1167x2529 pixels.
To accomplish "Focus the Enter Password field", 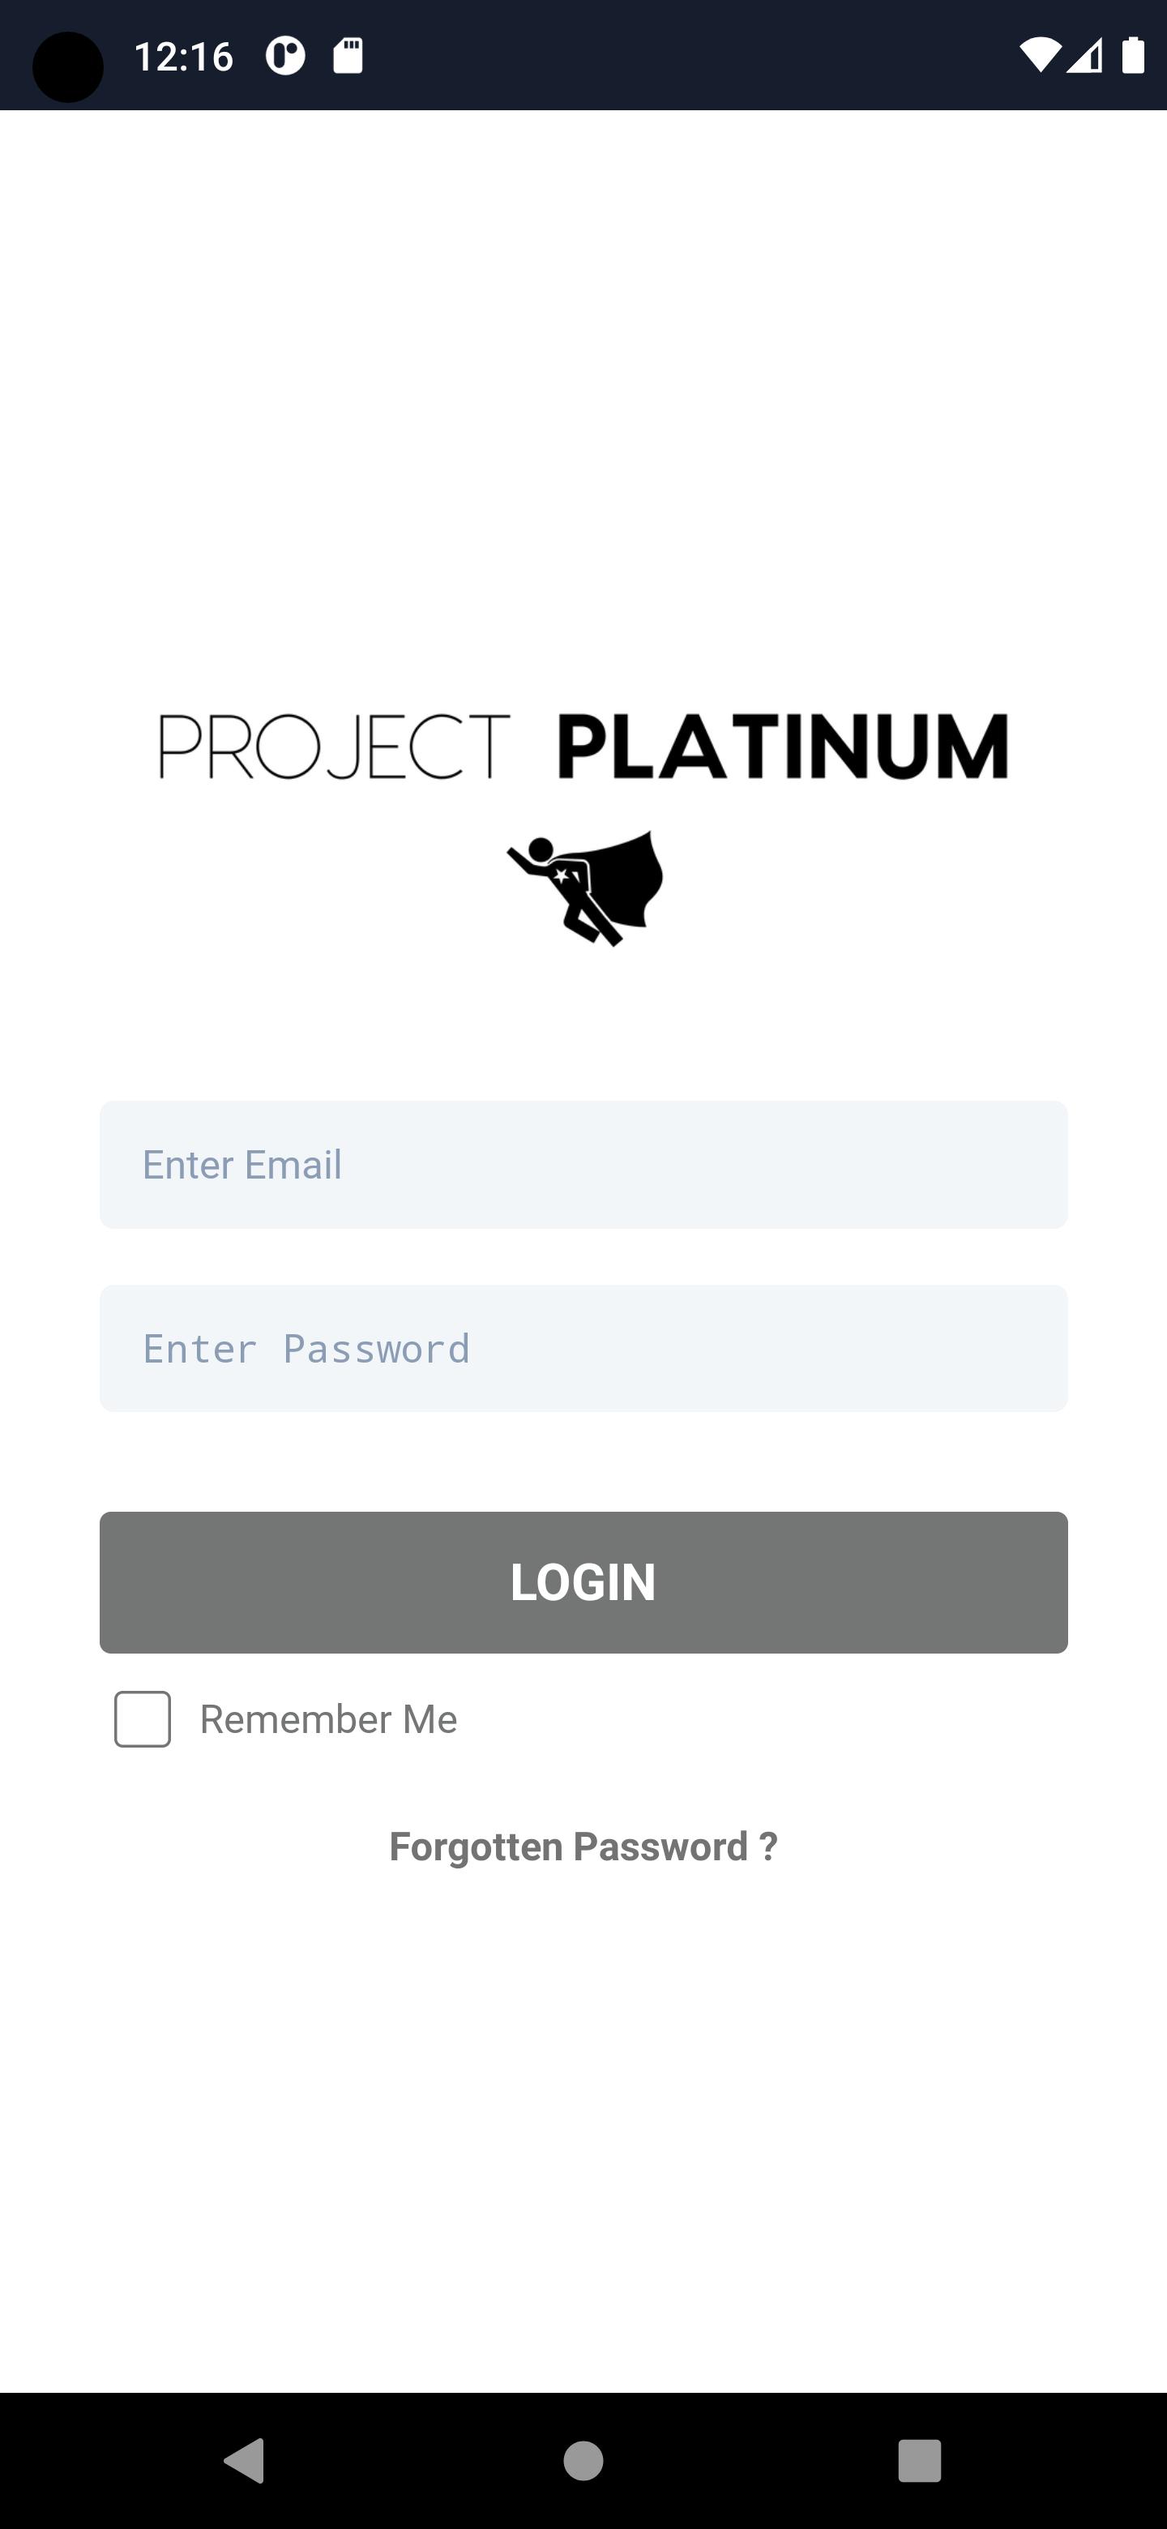I will click(x=584, y=1348).
